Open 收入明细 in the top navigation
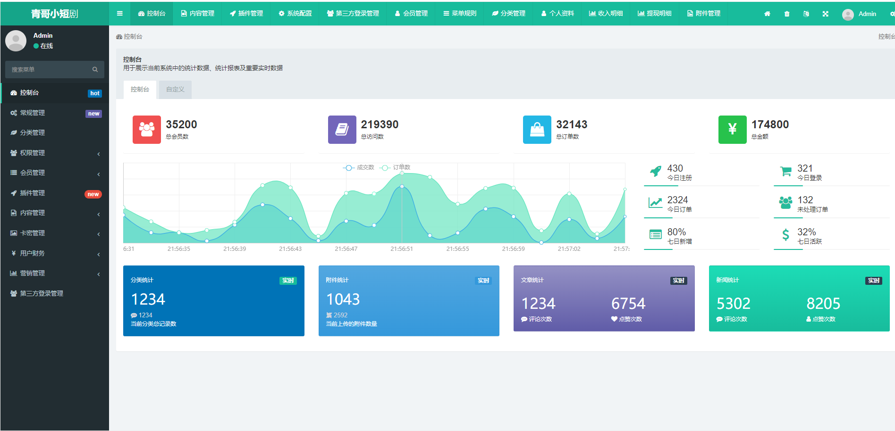The image size is (895, 431). point(606,14)
